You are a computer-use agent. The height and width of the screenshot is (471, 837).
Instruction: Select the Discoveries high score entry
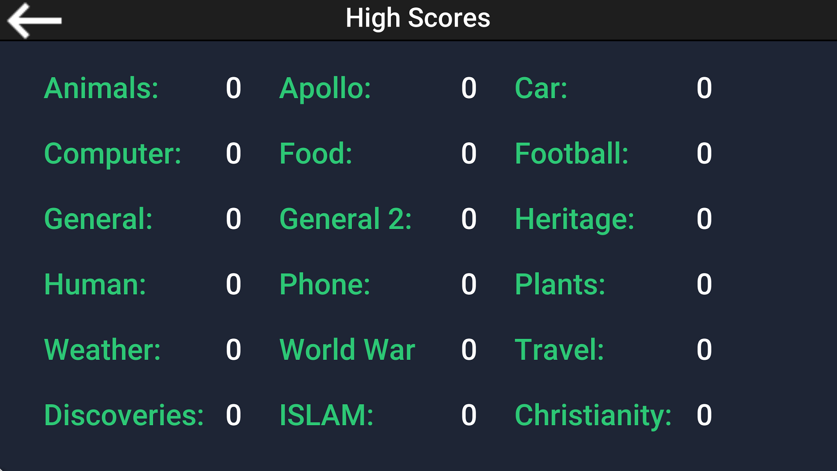click(124, 415)
